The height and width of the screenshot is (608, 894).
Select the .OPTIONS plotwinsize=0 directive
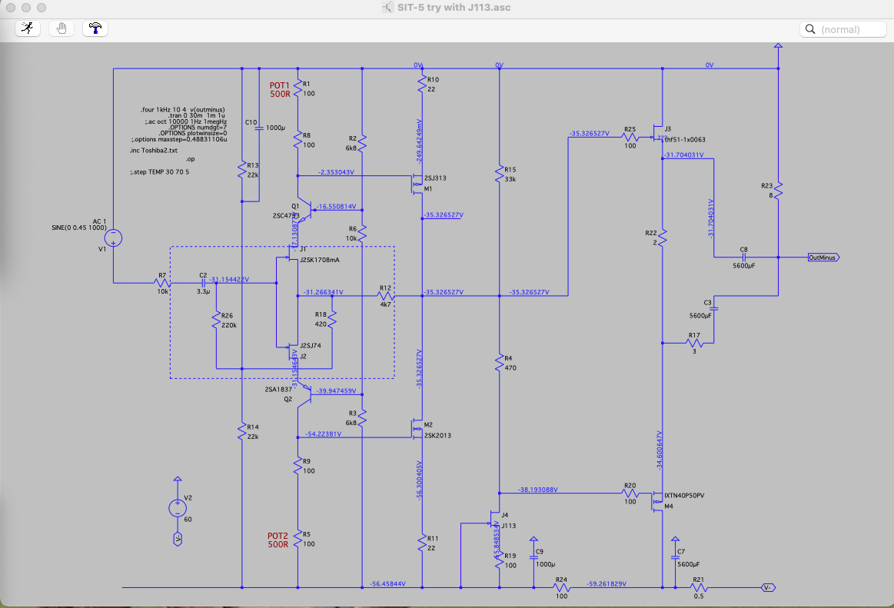click(x=193, y=134)
